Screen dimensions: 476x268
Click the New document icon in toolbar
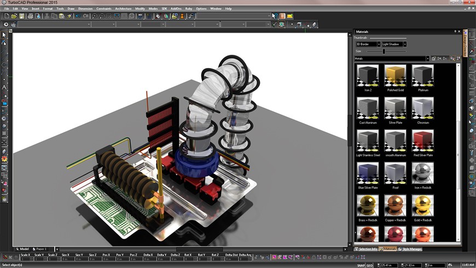click(7, 16)
